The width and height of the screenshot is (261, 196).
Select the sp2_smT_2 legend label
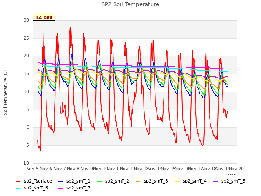(x=117, y=181)
